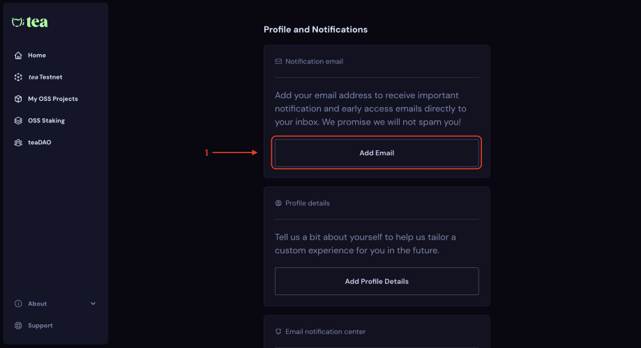Open the 'Support' text link in the sidebar
This screenshot has width=641, height=348.
(40, 326)
